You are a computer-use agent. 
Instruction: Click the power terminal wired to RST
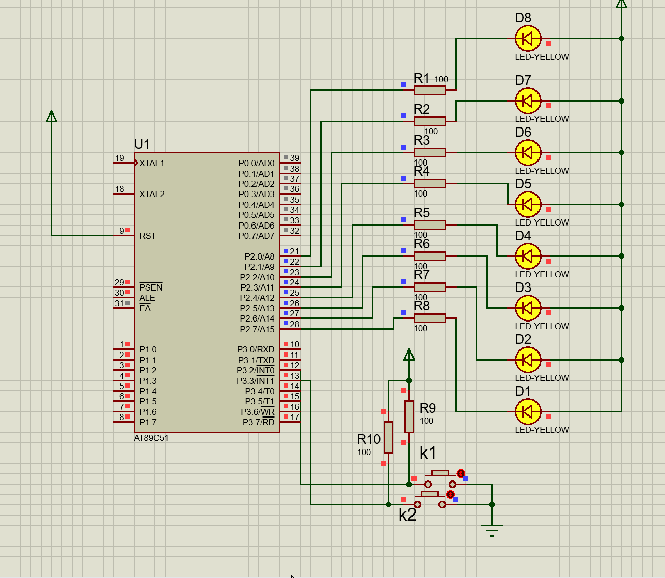tap(51, 116)
